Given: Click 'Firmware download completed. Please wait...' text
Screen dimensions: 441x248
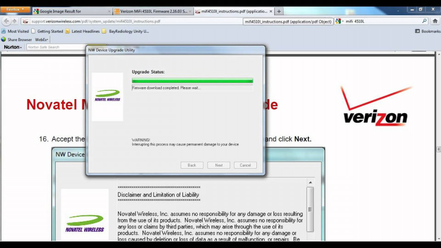Looking at the screenshot, I should 166,88.
